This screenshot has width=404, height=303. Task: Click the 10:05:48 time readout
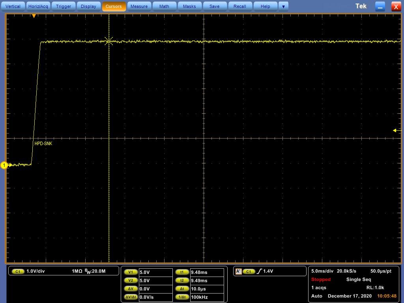coord(387,296)
